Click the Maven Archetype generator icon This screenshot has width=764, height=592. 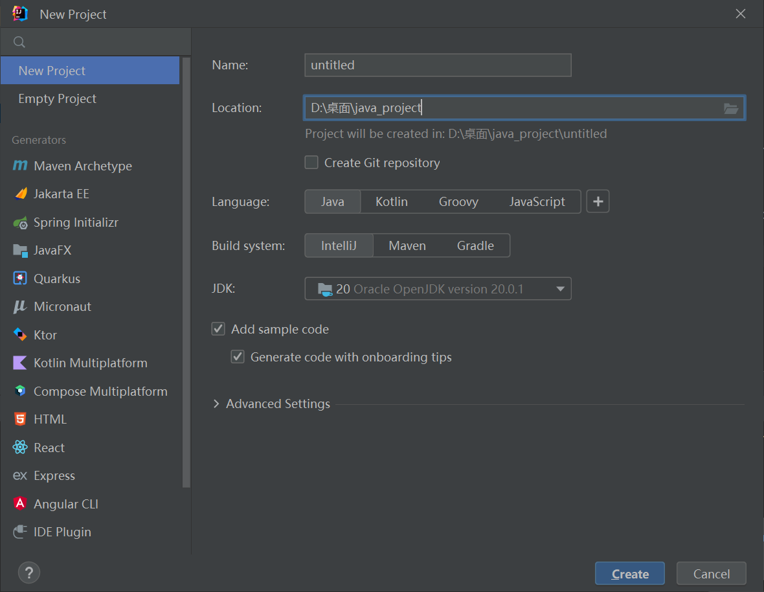(20, 166)
